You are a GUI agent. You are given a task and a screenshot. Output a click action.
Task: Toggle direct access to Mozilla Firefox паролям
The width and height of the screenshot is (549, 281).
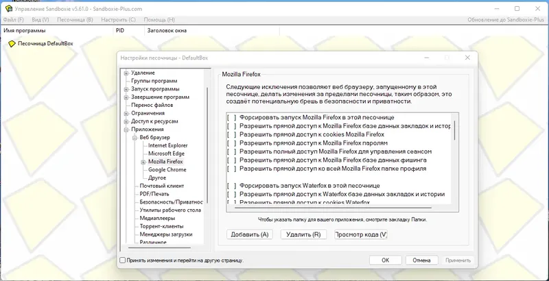231,143
